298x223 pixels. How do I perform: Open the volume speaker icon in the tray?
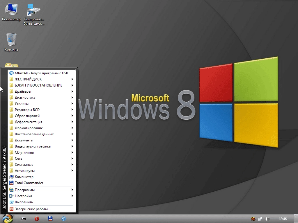pos(267,219)
